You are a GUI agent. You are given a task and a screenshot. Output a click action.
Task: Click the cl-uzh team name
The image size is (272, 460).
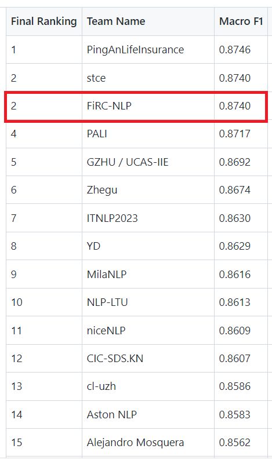tap(101, 386)
